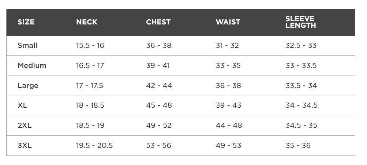Click the SIZE column header

26,22
